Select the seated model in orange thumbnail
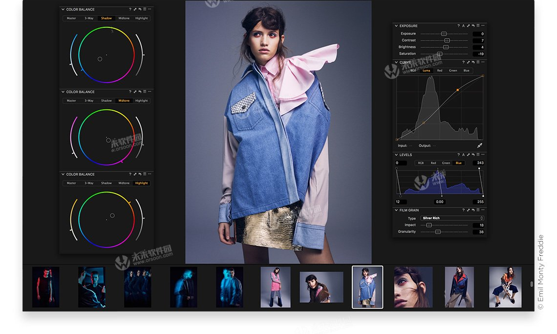 pos(505,287)
